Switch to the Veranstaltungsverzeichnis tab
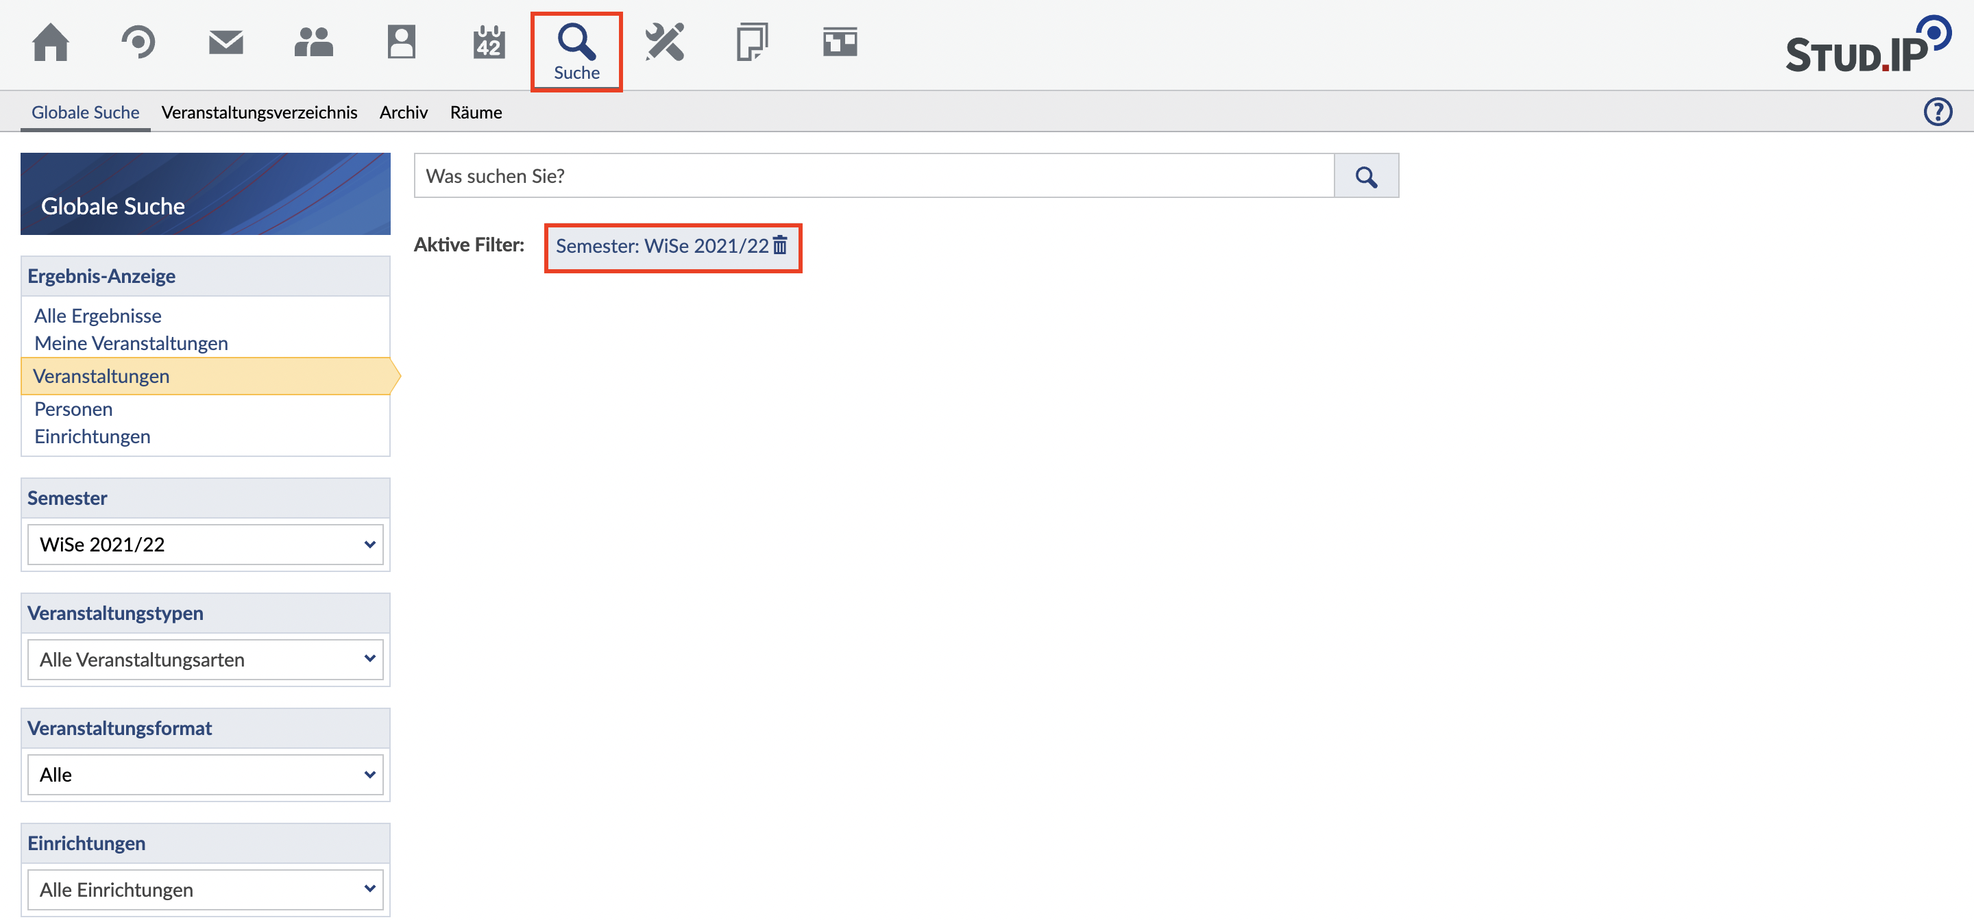 259,112
